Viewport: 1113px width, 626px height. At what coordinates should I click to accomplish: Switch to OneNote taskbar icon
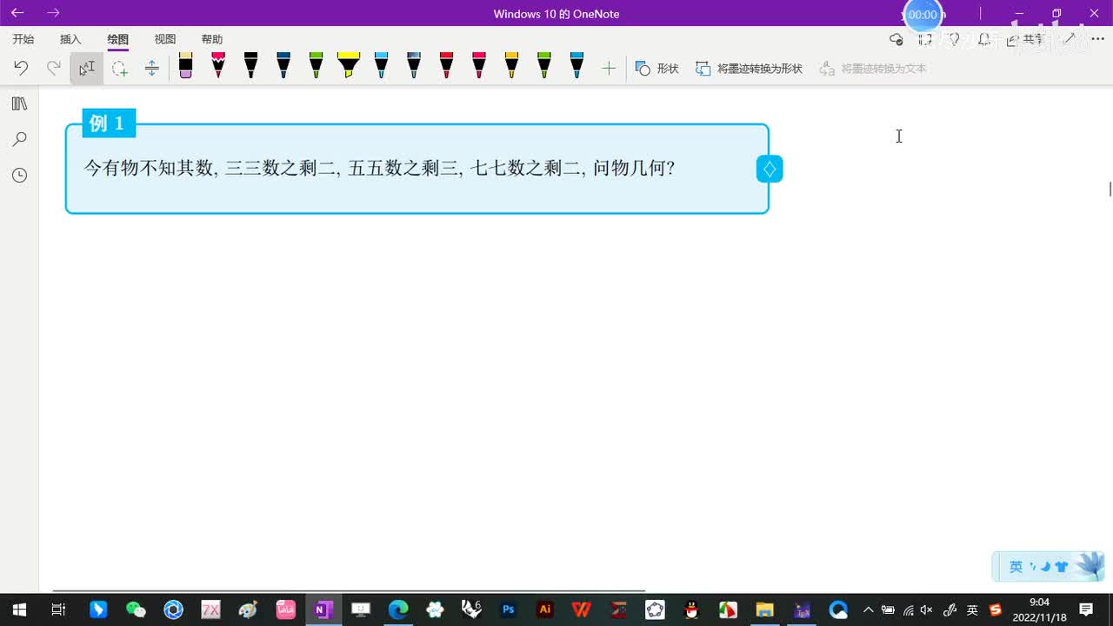[x=323, y=609]
